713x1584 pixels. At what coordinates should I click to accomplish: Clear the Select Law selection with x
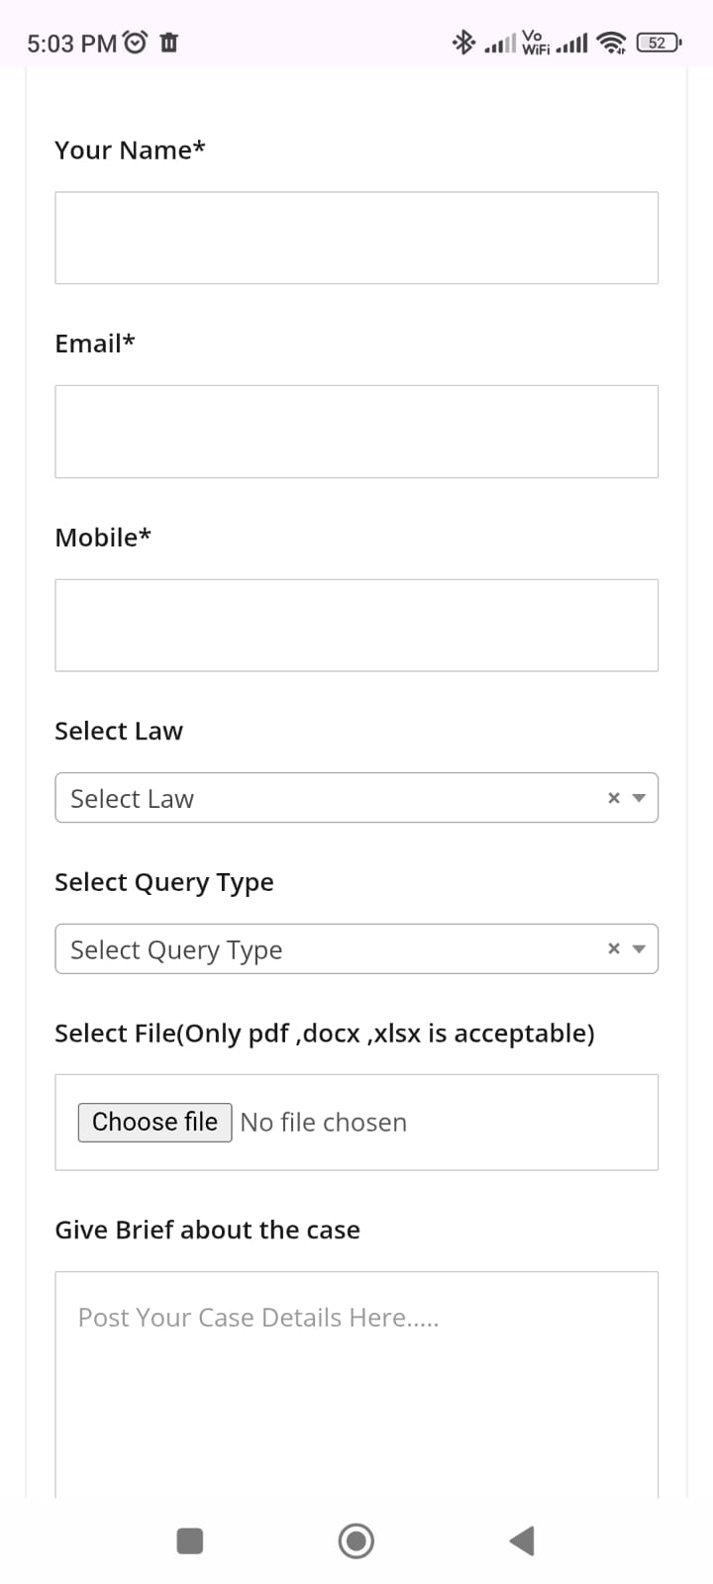click(x=614, y=798)
